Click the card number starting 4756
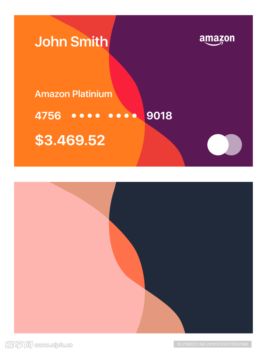Viewport: 255px width, 351px height. [104, 116]
